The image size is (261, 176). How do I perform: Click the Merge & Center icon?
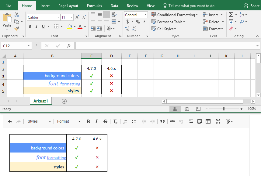(114, 22)
